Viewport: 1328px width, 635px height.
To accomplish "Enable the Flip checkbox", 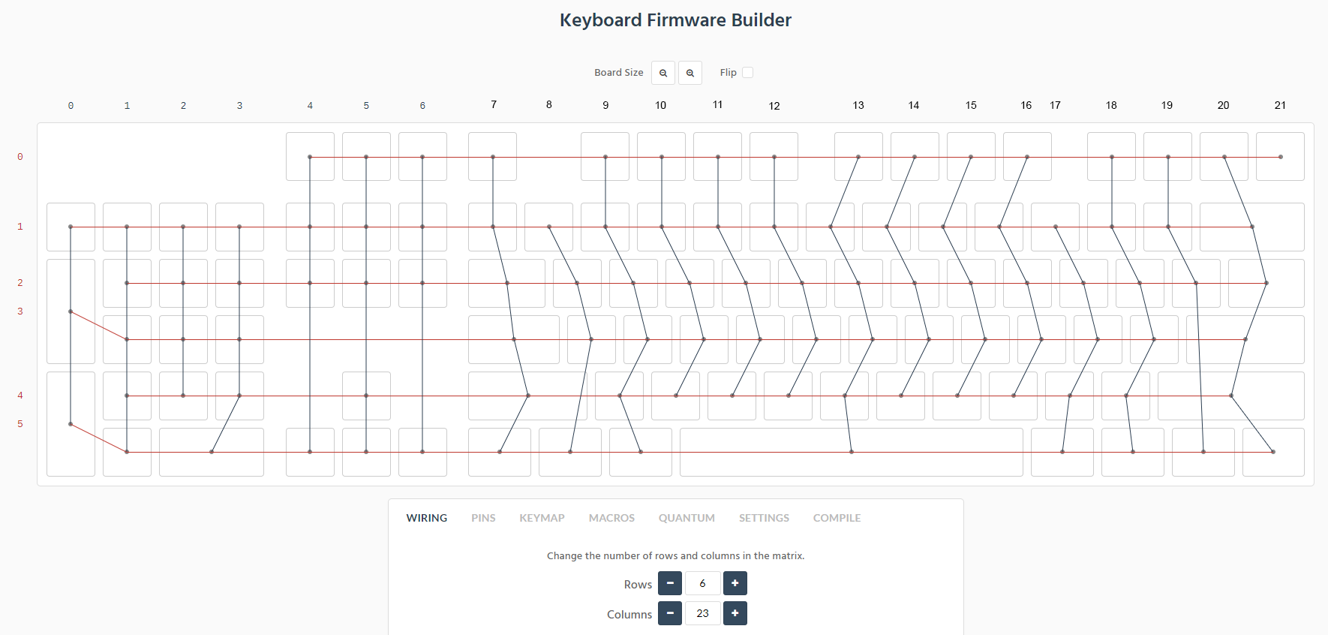I will click(747, 73).
